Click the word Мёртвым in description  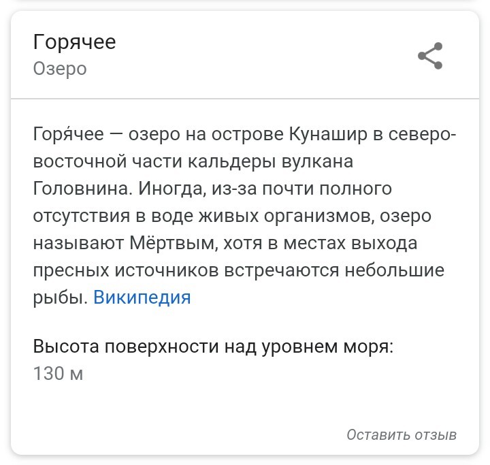[174, 243]
